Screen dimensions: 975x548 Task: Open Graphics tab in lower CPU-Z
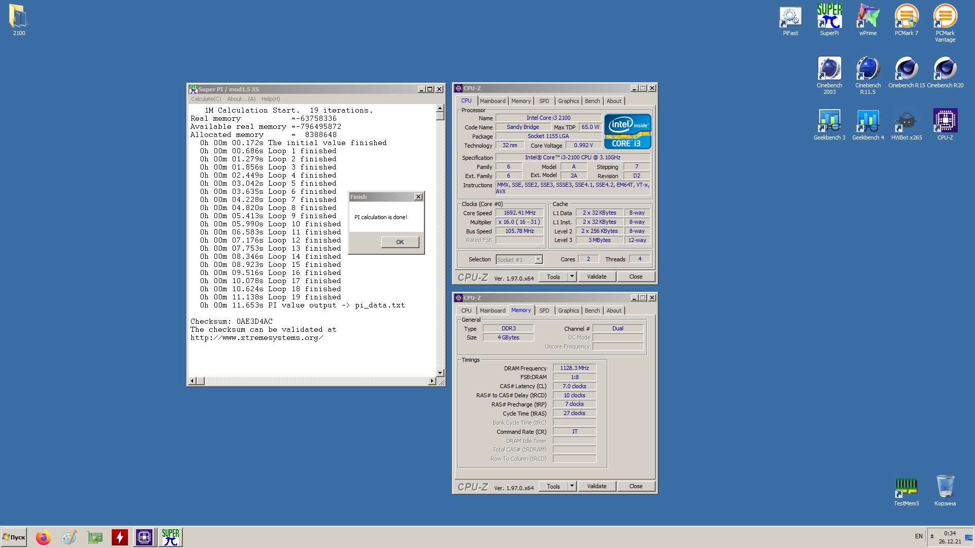point(568,311)
